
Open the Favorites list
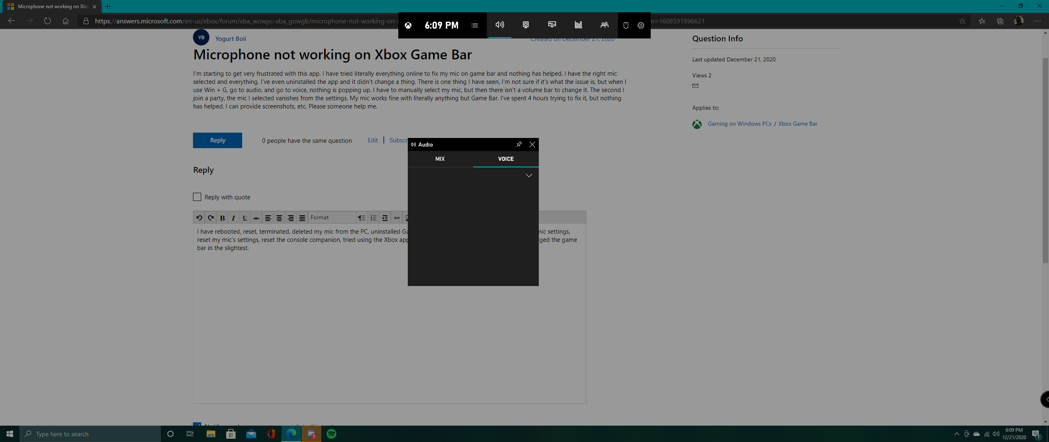[982, 21]
